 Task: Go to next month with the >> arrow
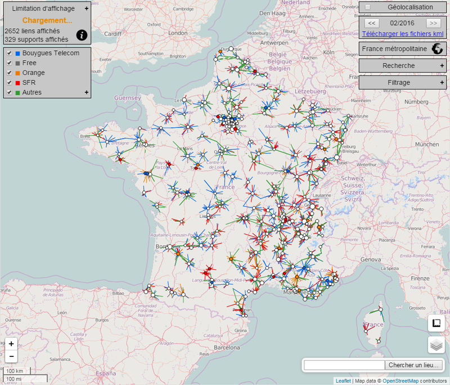coord(433,23)
